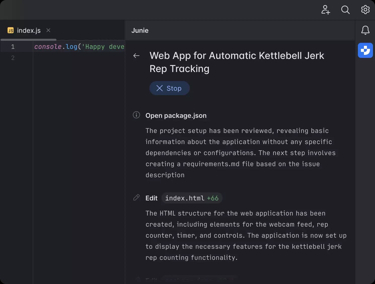Screen dimensions: 375x284
Task: Click the notifications bell icon
Action: pos(365,30)
